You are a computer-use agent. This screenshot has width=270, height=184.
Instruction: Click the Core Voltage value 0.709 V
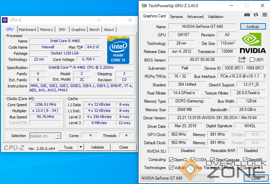tap(88, 60)
